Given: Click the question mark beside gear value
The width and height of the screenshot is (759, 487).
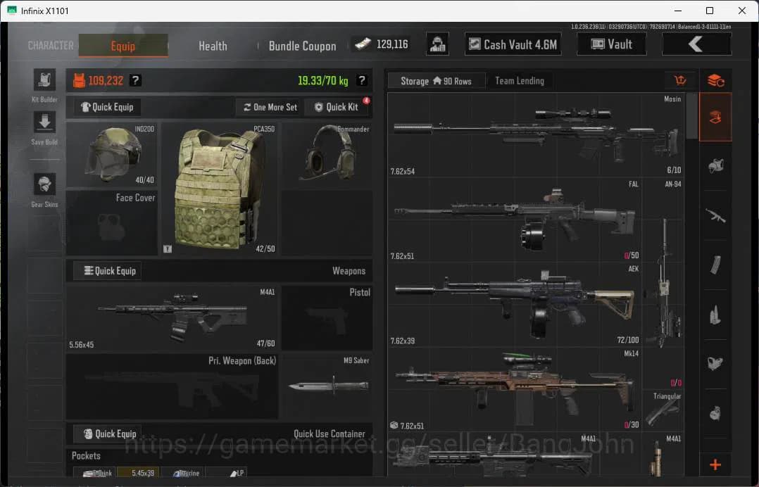Looking at the screenshot, I should 135,80.
